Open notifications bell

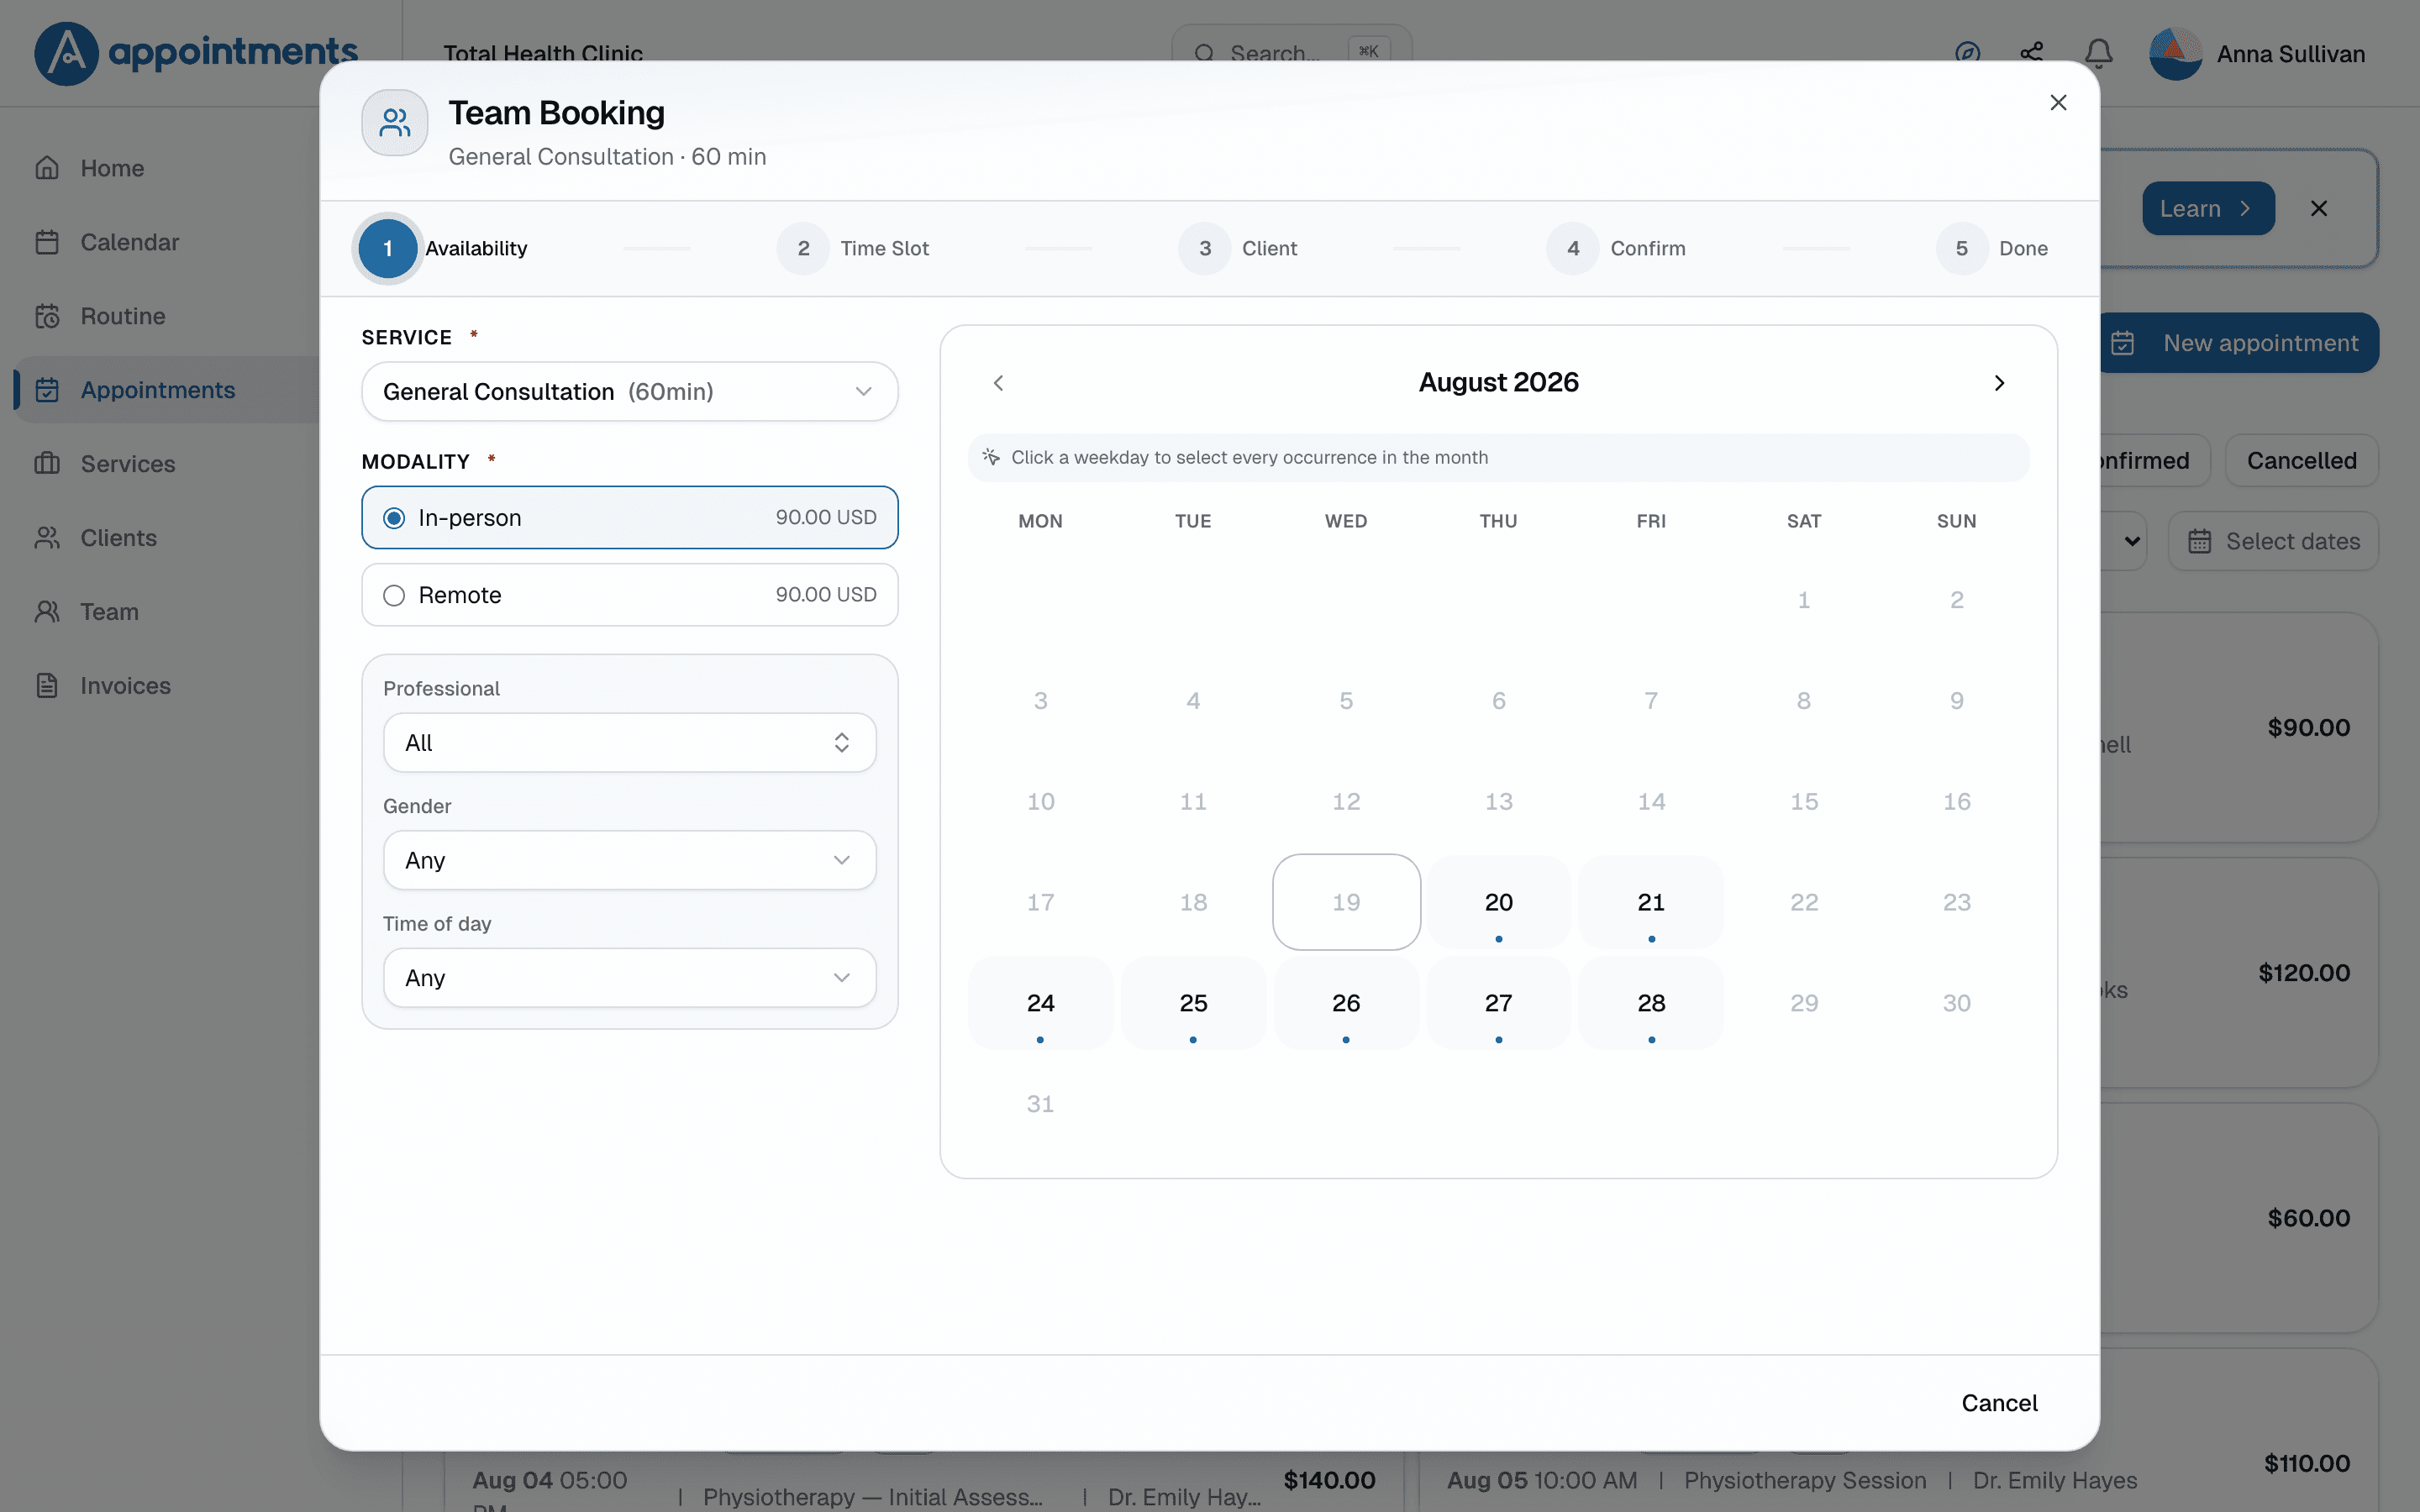point(2099,53)
